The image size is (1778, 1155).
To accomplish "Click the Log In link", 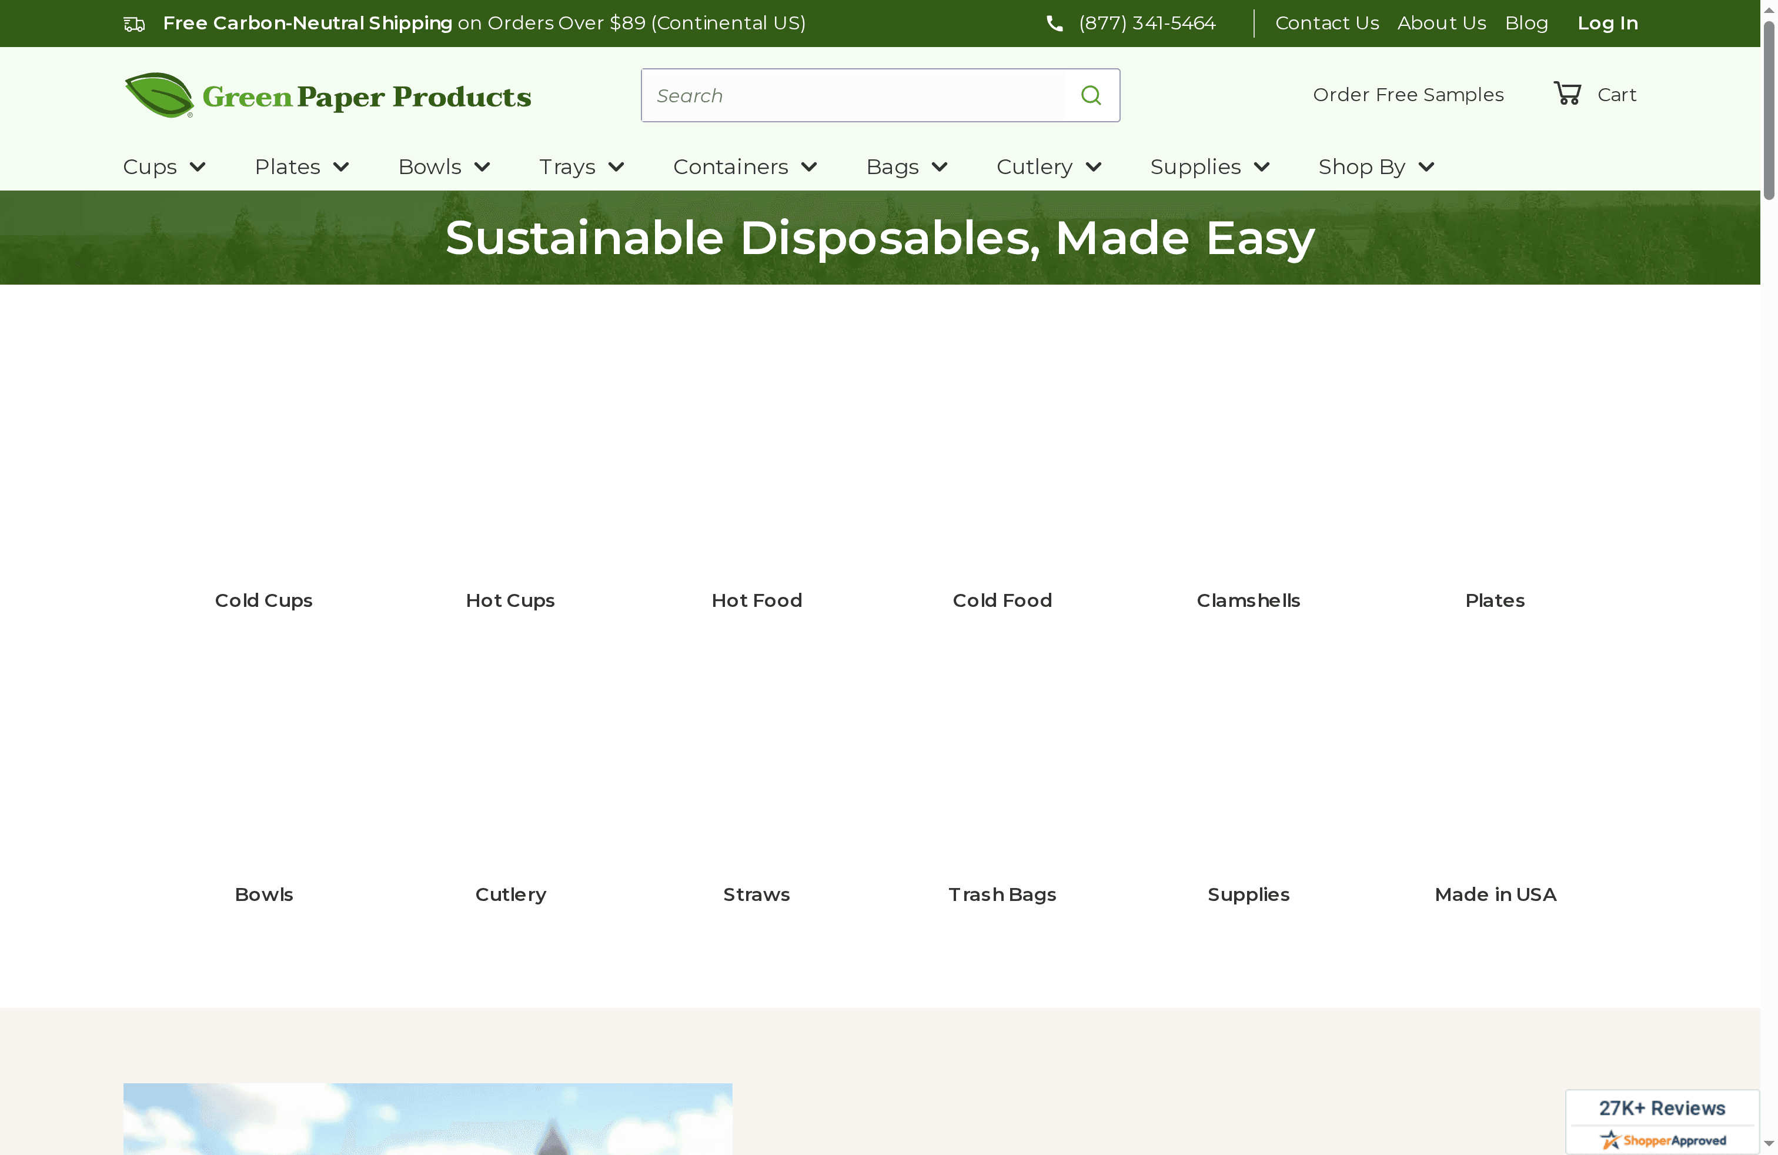I will tap(1607, 22).
